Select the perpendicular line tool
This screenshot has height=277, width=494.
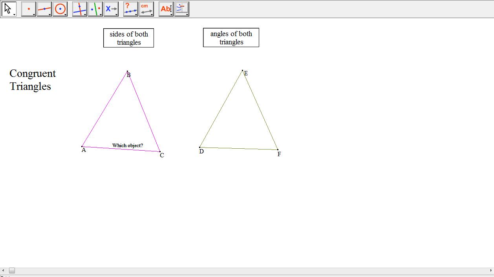pos(95,8)
